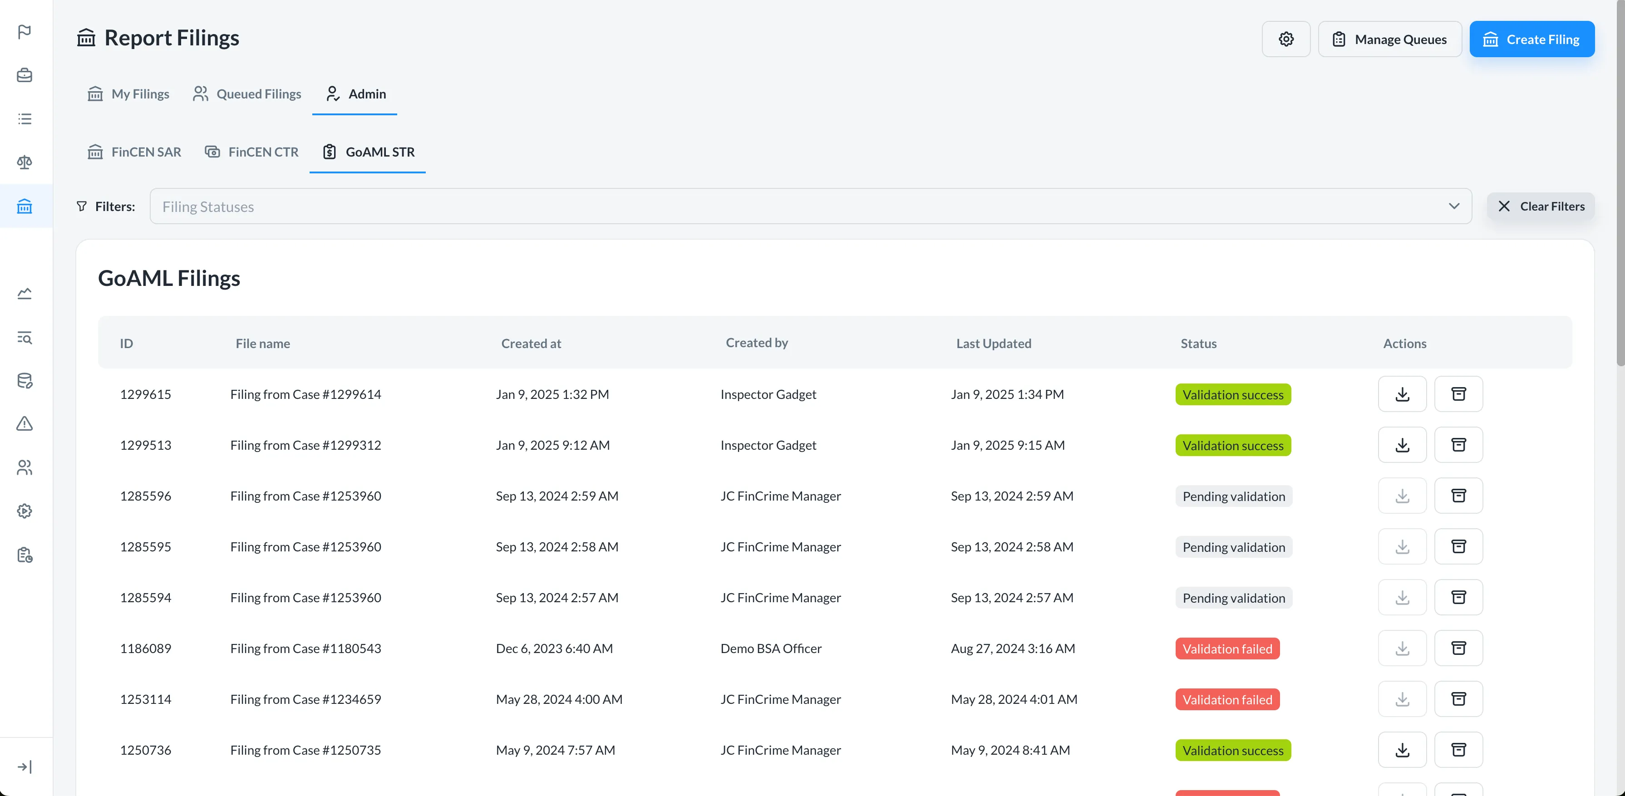Download filing 1299615
1625x796 pixels.
point(1402,394)
